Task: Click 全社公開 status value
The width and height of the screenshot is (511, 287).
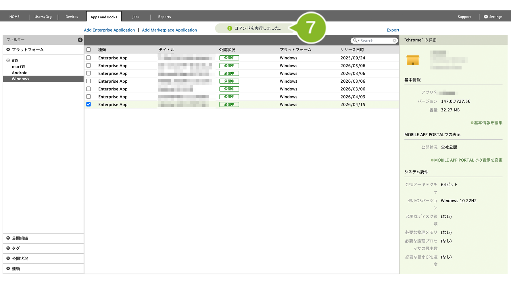Action: coord(449,147)
